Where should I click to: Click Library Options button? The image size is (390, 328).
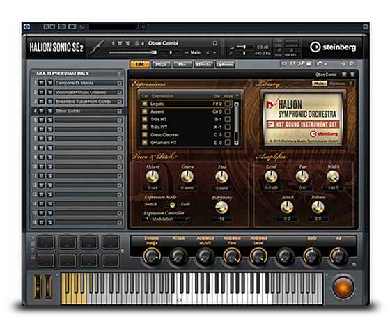pyautogui.click(x=337, y=84)
